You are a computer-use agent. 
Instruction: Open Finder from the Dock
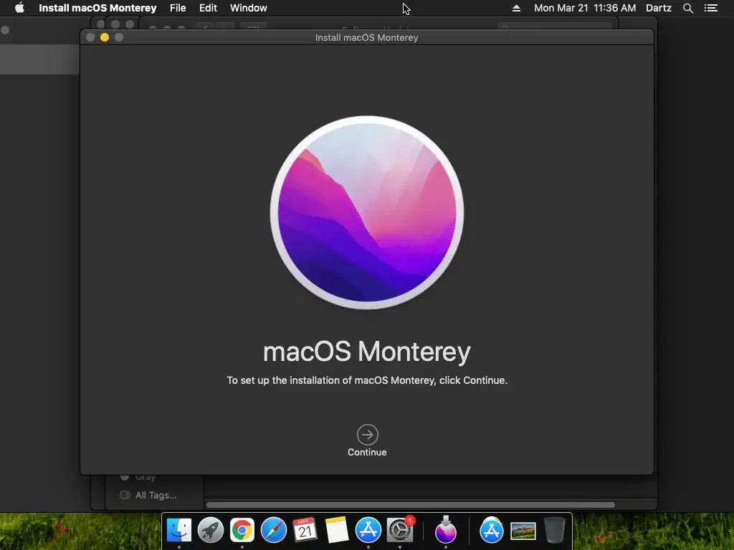[x=178, y=531]
